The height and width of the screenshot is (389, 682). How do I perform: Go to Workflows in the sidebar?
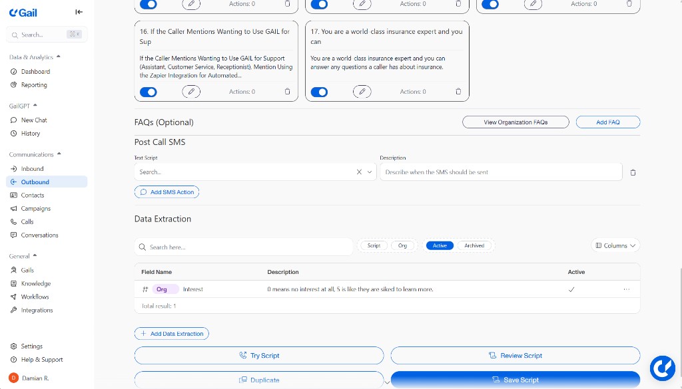coord(35,297)
